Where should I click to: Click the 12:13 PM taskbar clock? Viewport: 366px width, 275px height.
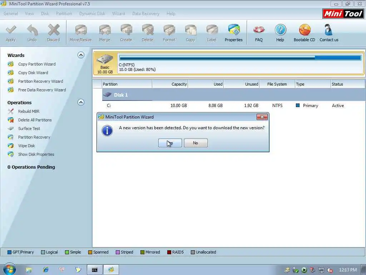[348, 270]
